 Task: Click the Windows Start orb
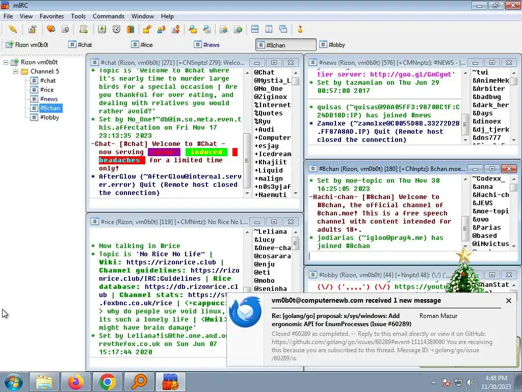click(x=14, y=382)
